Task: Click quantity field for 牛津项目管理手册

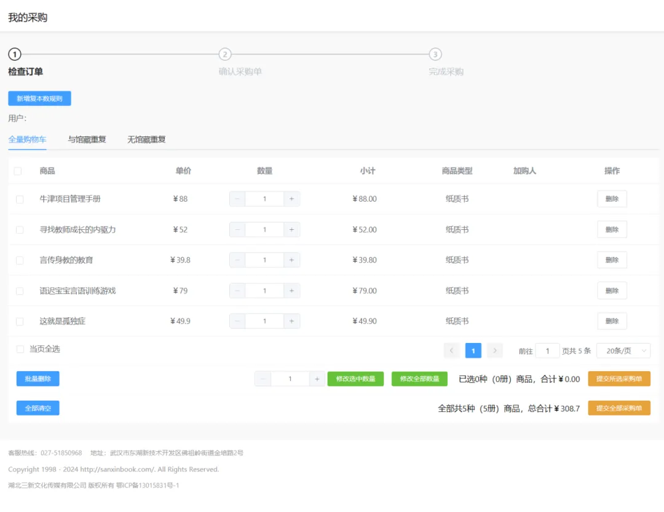Action: pos(264,199)
